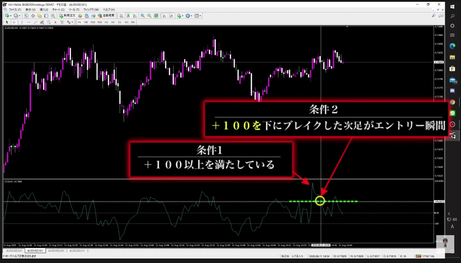Screen dimensions: 461x263
Task: Expand the Periodicity dropdown arrow
Action: (192, 16)
